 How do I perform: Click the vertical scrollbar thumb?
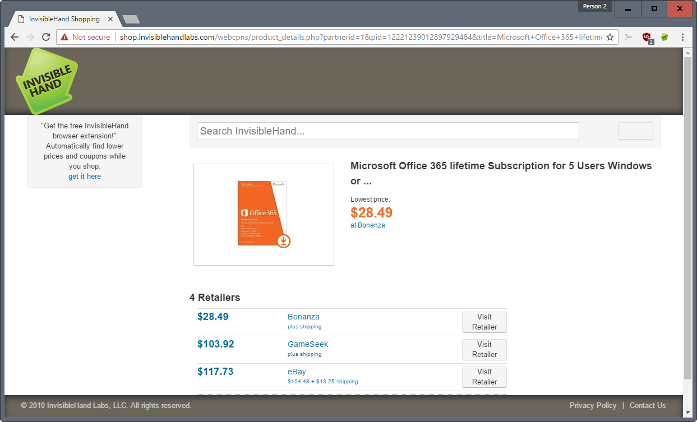click(687, 217)
